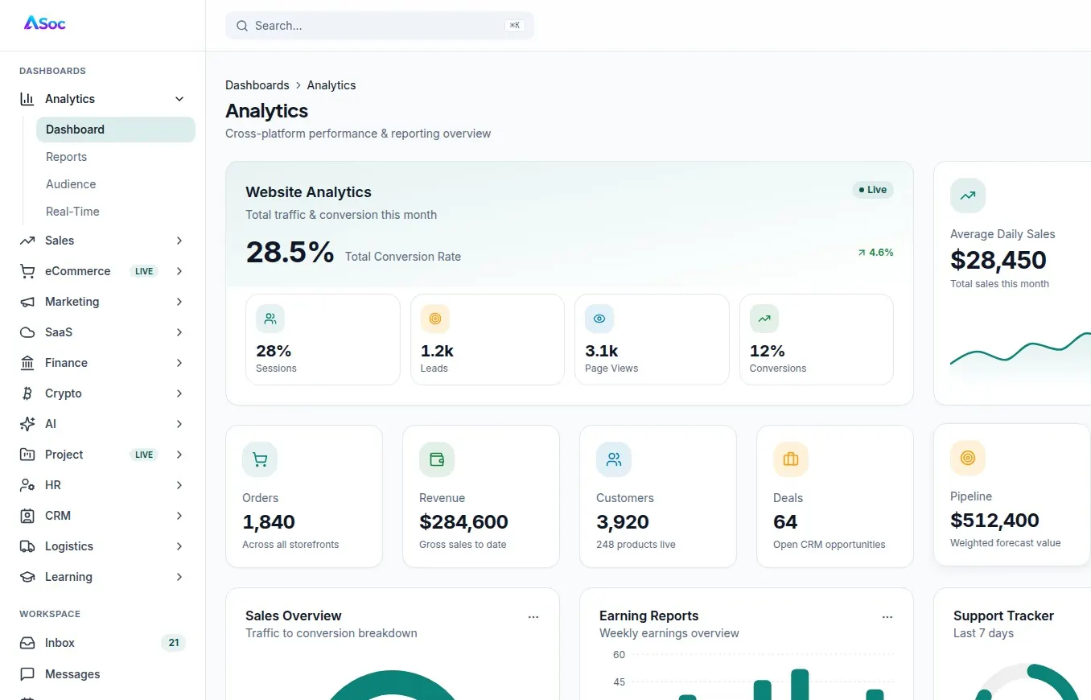Expand the Learning sidebar chevron
Viewport: 1091px width, 700px height.
tap(179, 577)
